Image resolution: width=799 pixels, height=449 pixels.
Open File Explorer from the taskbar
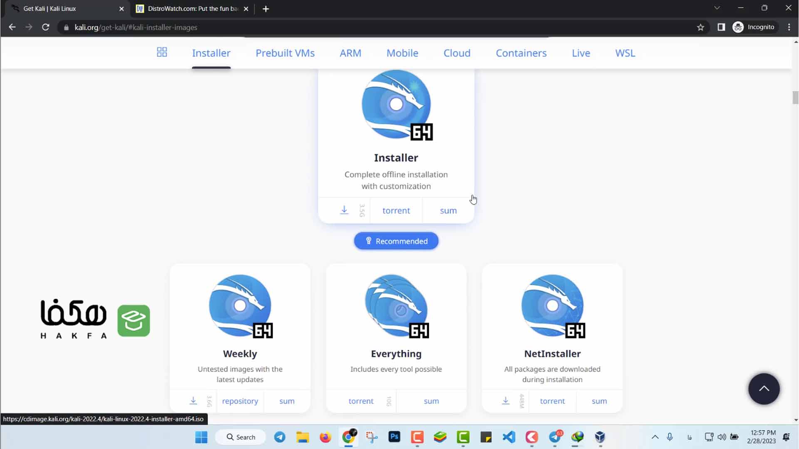click(x=303, y=437)
